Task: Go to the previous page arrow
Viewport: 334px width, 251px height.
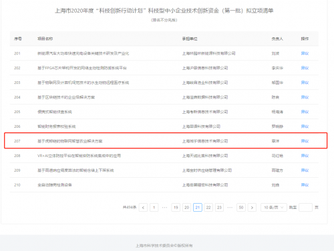Action: point(143,208)
